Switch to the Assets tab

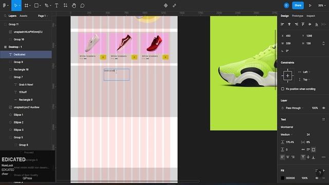click(23, 16)
